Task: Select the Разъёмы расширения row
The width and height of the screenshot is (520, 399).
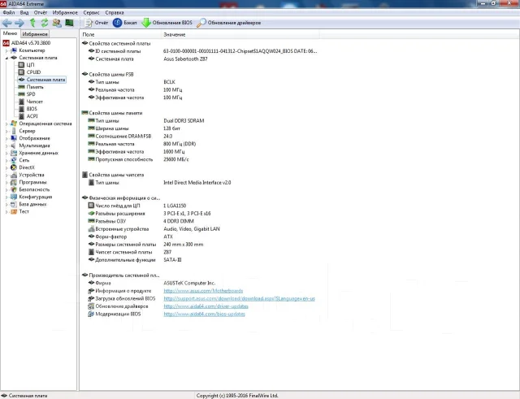Action: point(149,214)
